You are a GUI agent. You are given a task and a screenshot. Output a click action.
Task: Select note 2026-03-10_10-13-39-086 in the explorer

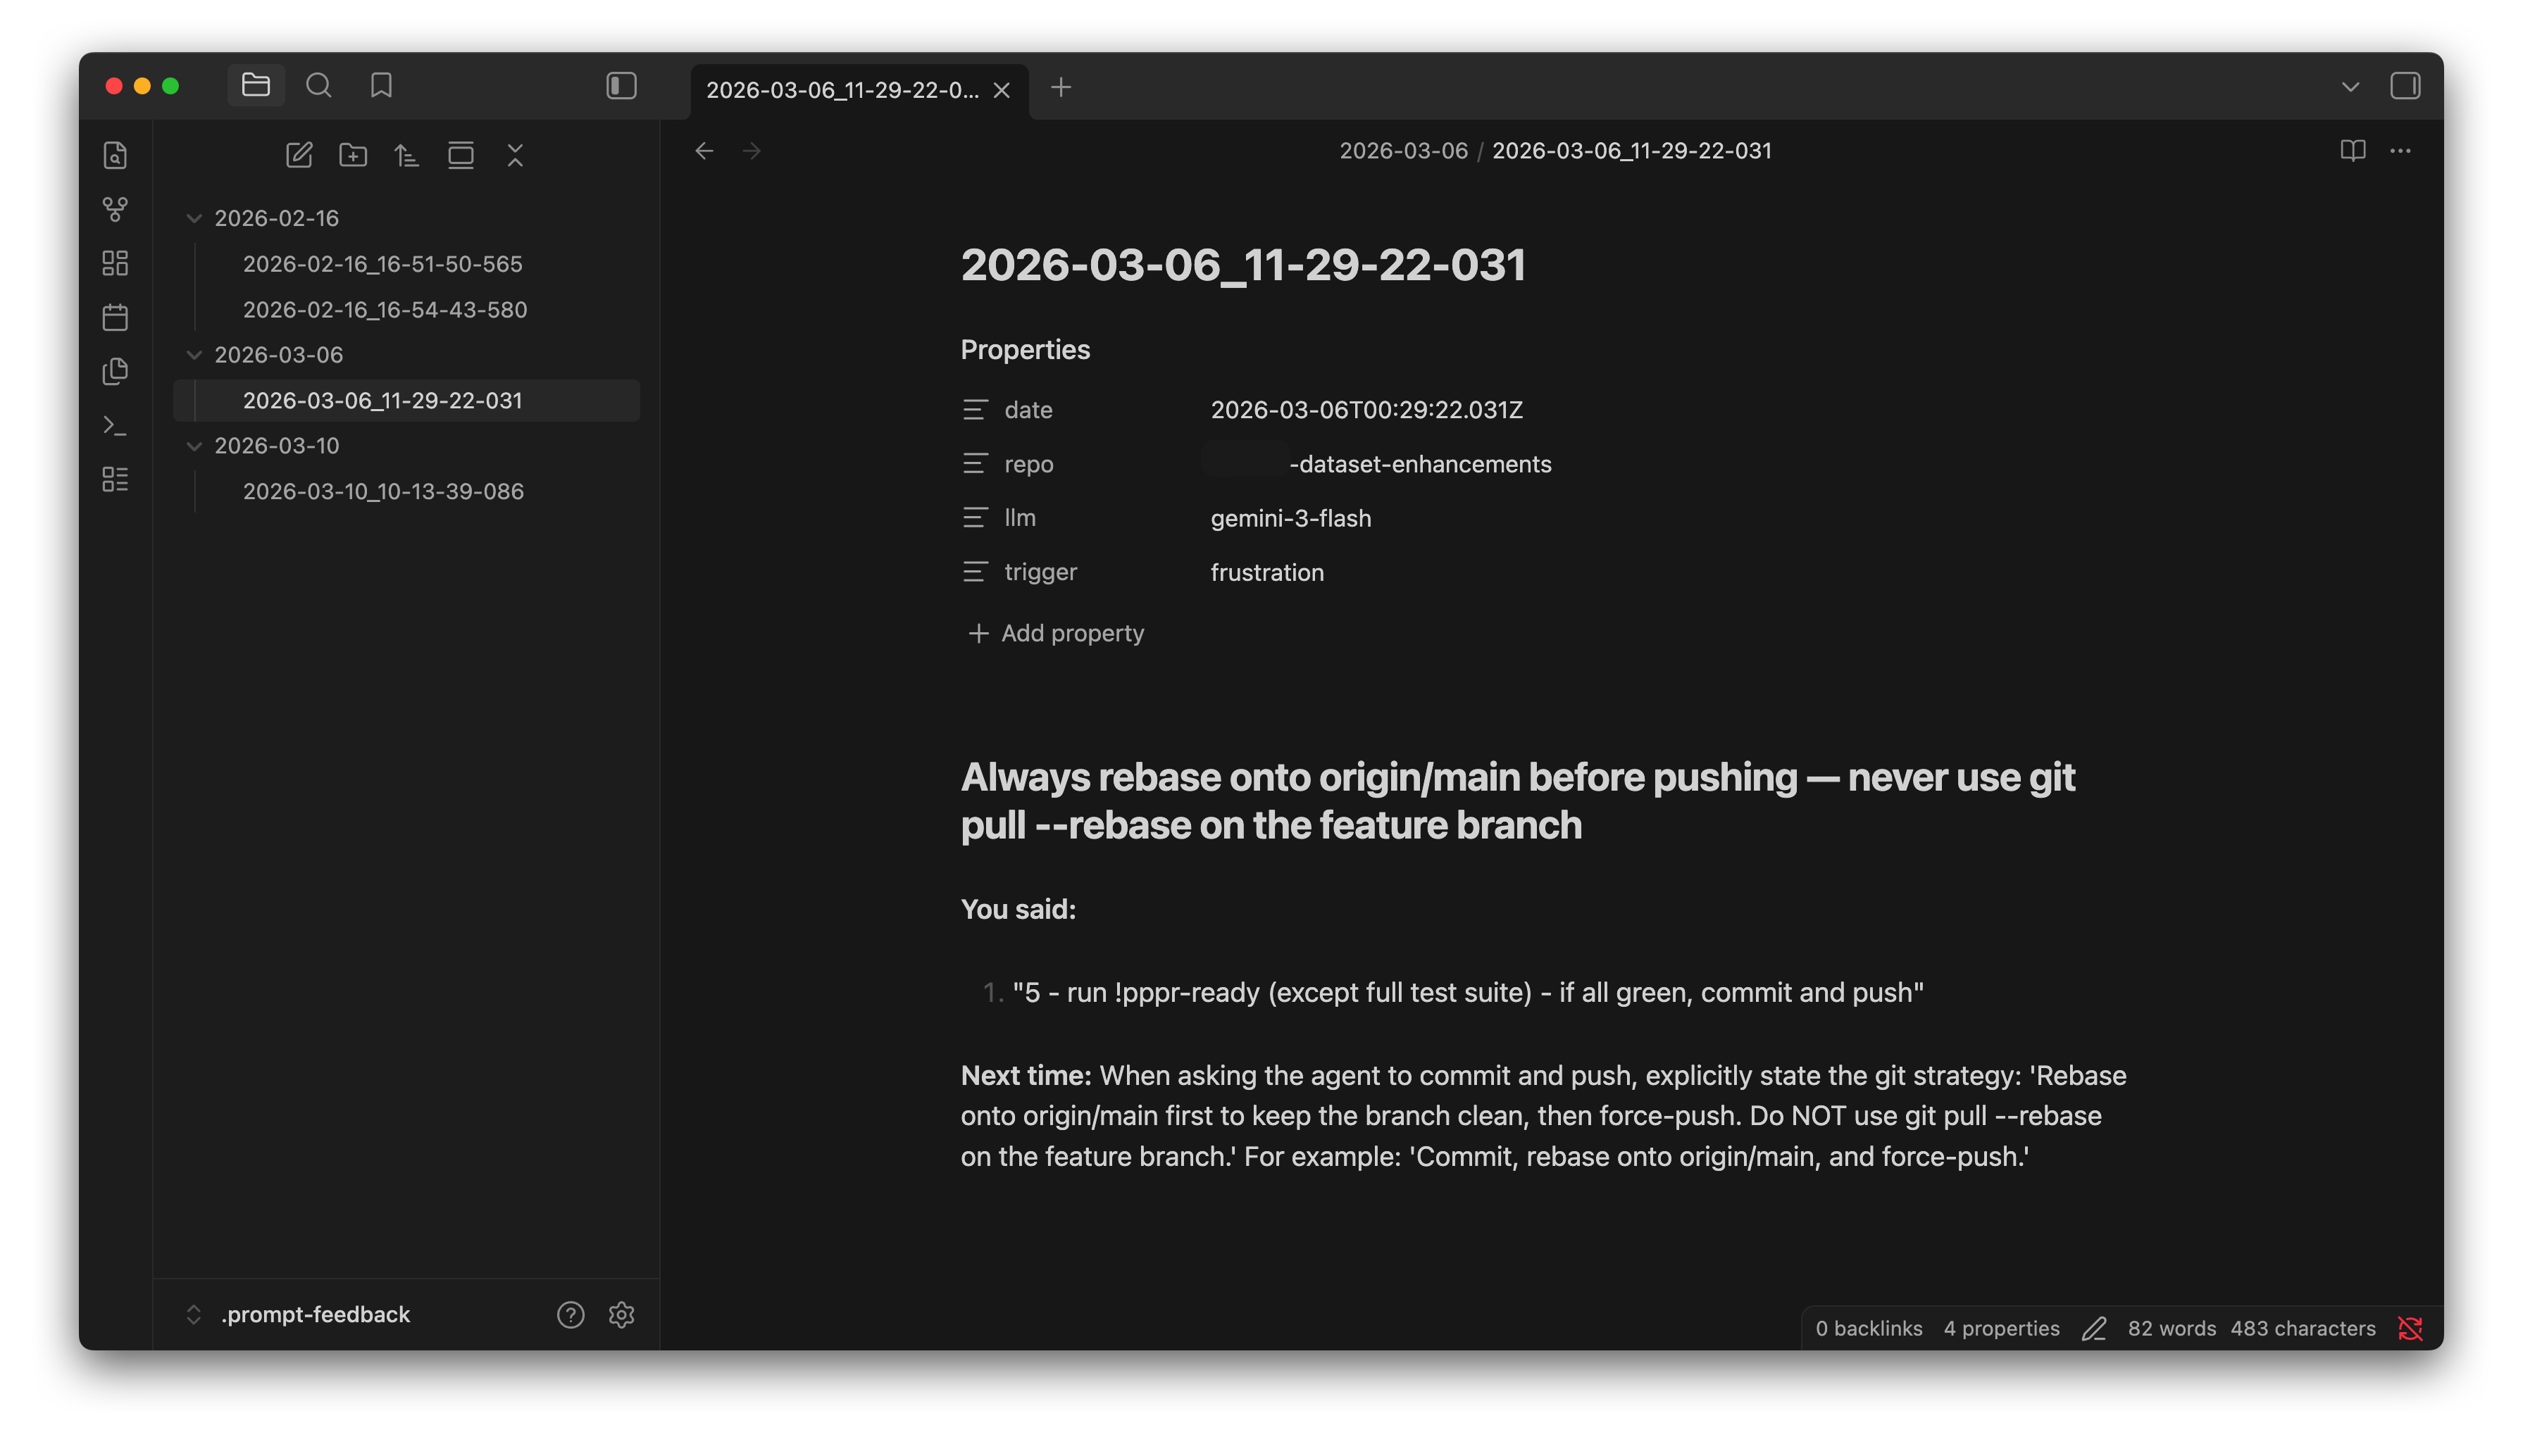pos(383,491)
